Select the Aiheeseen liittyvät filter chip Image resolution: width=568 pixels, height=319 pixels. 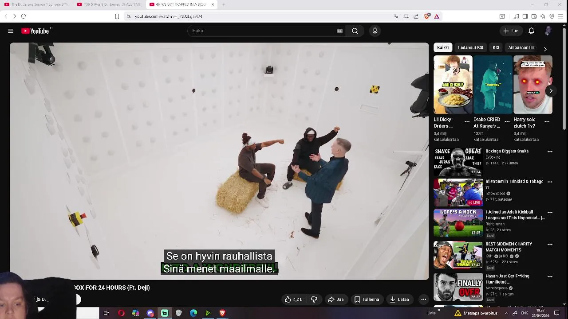[x=522, y=47]
